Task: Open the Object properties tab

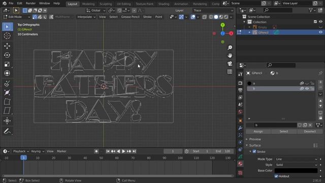Action: tap(240, 120)
